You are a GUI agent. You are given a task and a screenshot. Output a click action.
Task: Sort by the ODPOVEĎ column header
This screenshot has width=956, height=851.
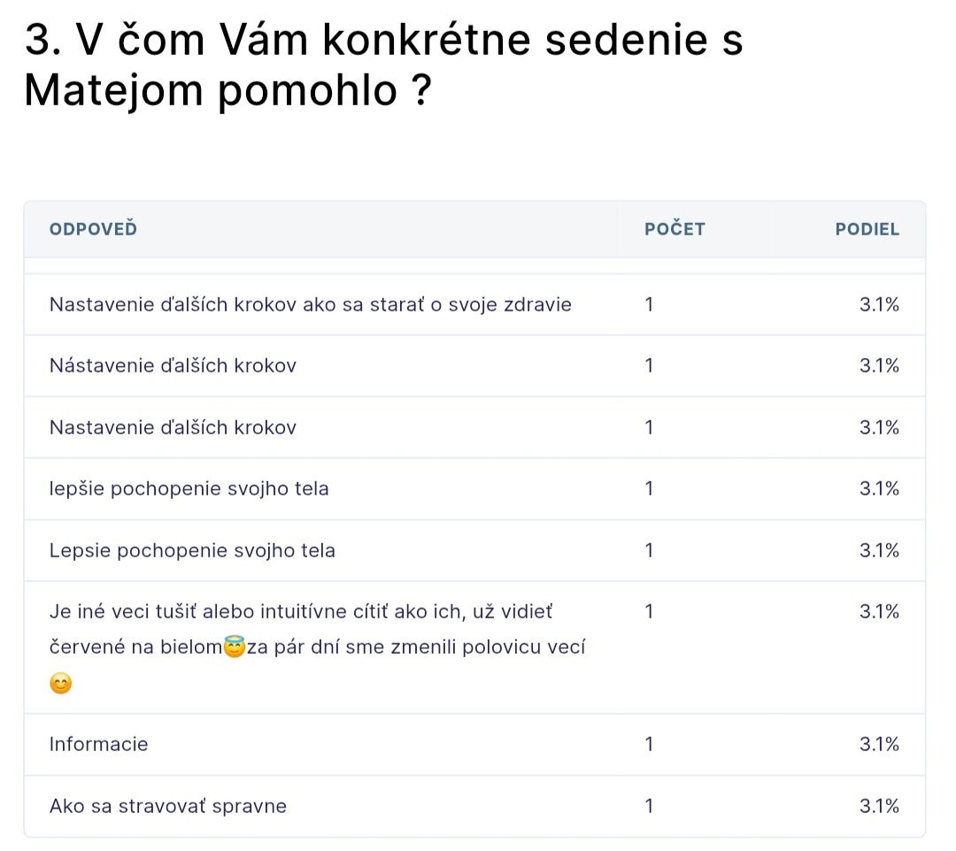click(x=93, y=229)
